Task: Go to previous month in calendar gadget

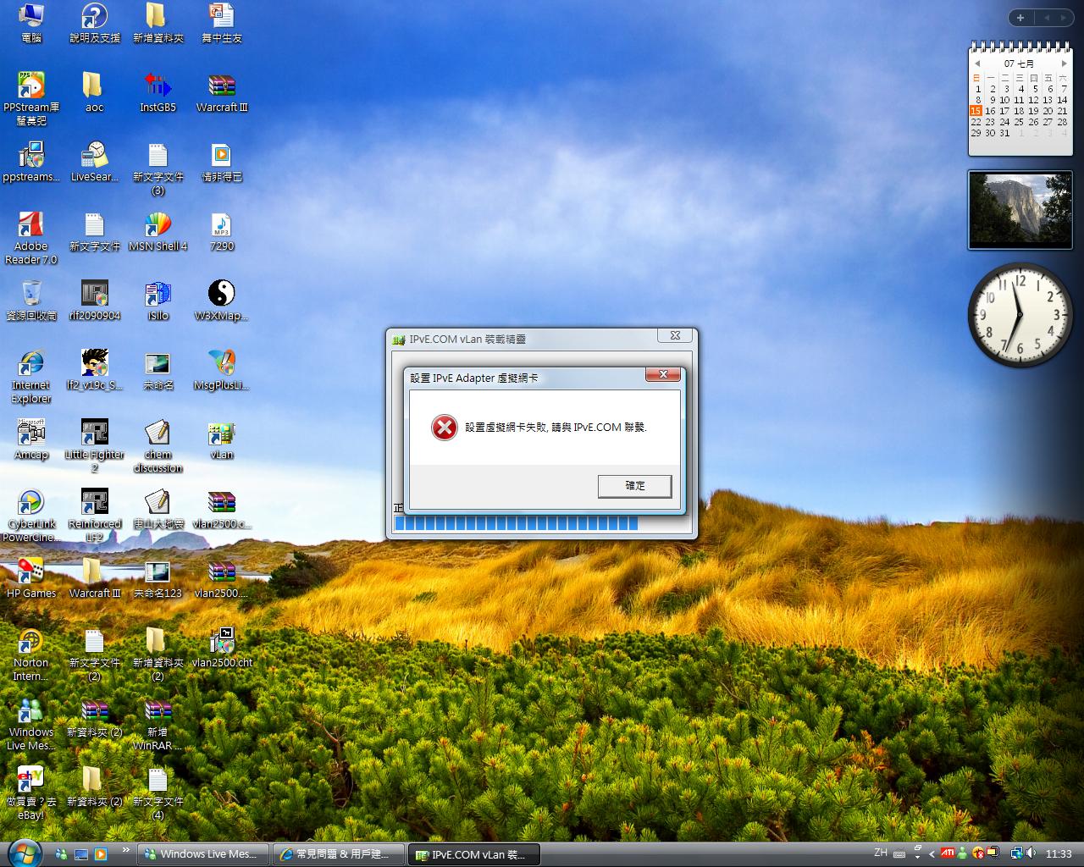Action: pyautogui.click(x=977, y=64)
